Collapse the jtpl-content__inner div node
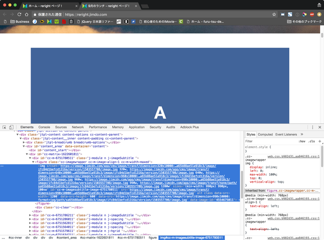Image resolution: width=324 pixels, height=240 pixels. point(21,139)
